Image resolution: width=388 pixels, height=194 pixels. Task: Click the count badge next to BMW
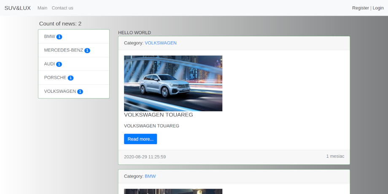pos(59,37)
